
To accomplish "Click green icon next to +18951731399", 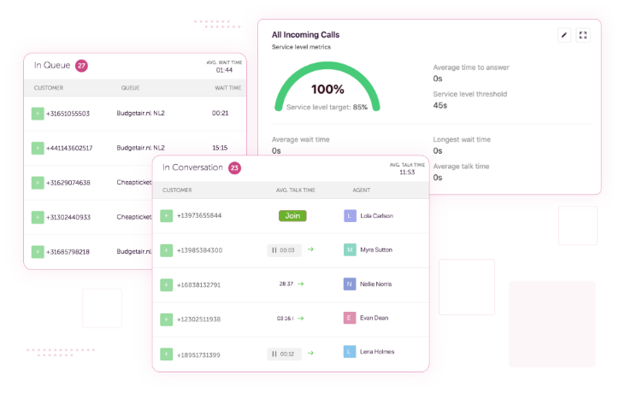I will [x=166, y=354].
